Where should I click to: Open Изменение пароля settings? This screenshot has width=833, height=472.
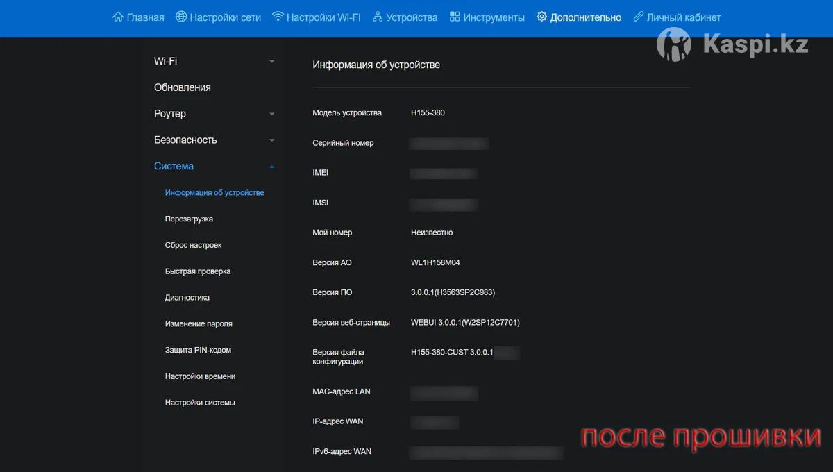(x=199, y=324)
